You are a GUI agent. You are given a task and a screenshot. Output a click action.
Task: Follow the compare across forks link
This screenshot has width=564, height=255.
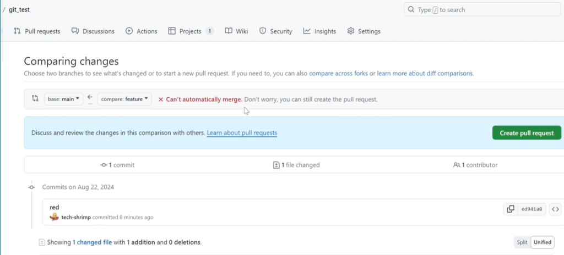tap(338, 73)
